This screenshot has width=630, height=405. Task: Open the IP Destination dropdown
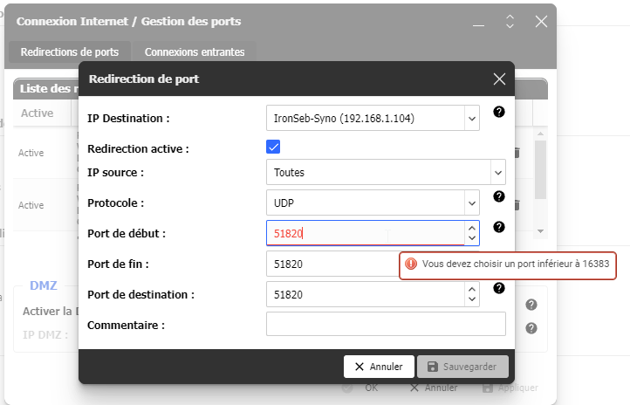pos(472,117)
